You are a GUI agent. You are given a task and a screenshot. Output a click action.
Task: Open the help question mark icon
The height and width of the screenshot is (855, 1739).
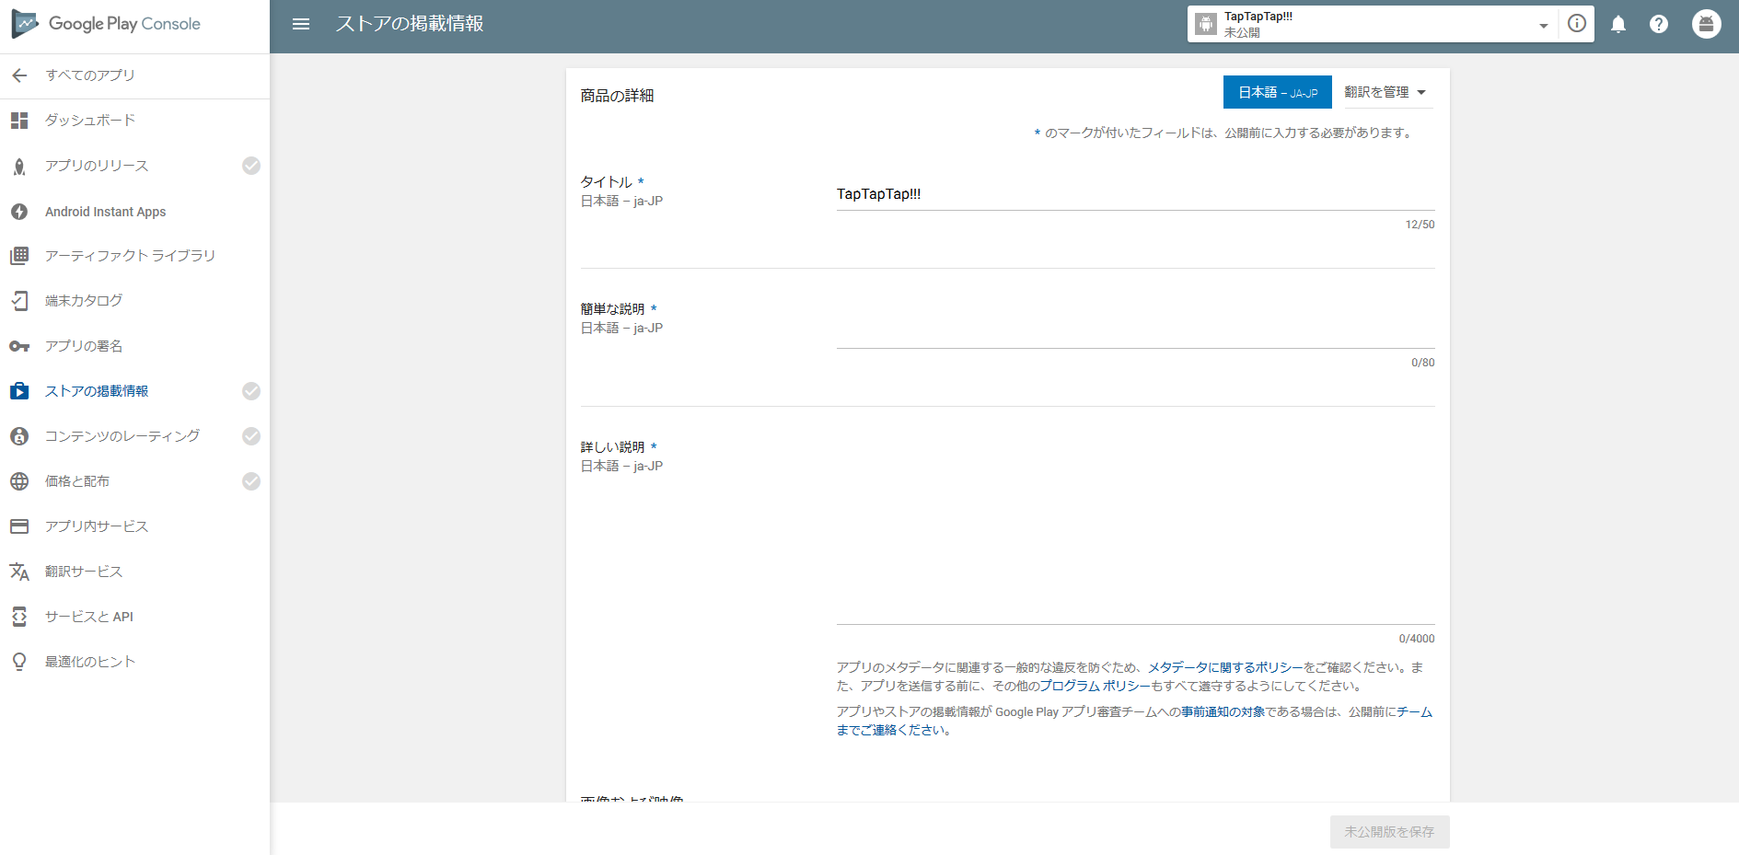[x=1659, y=24]
